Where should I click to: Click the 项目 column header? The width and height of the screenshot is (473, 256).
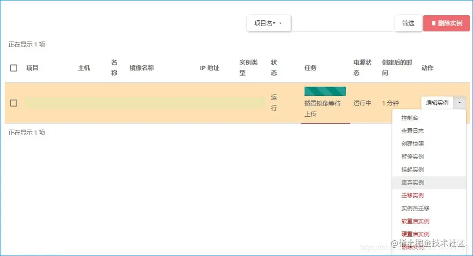pos(32,68)
